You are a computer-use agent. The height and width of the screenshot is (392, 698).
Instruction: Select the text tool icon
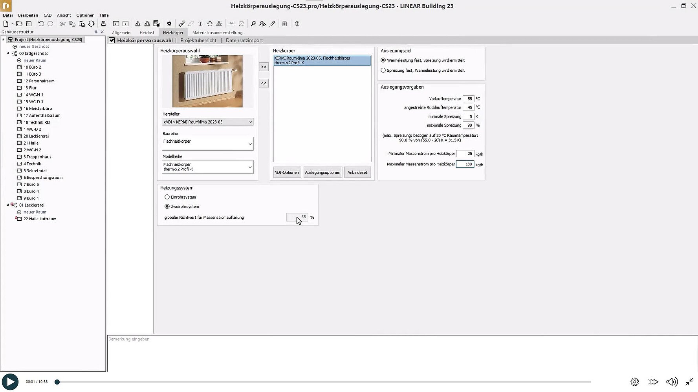[200, 24]
